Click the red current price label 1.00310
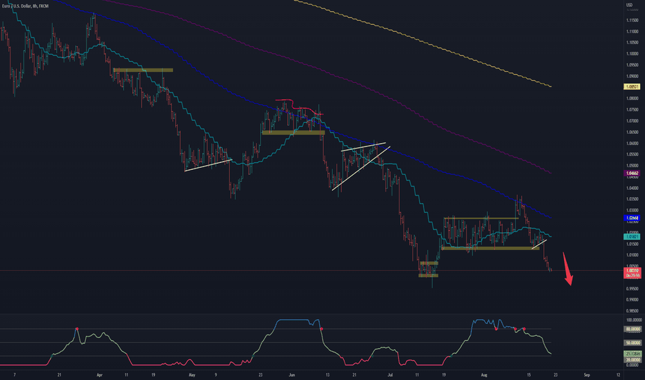 point(633,271)
